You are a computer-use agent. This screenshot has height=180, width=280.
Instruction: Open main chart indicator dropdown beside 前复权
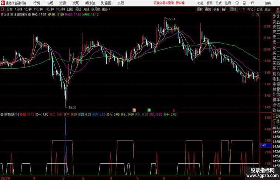pos(29,15)
